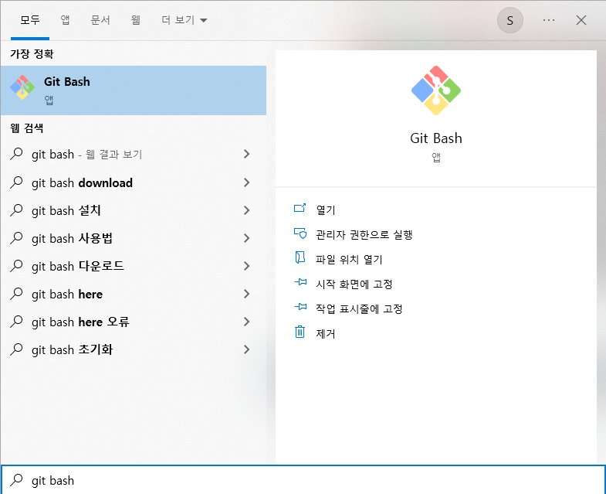Click 제거 to uninstall Git Bash
The width and height of the screenshot is (606, 494).
[326, 334]
